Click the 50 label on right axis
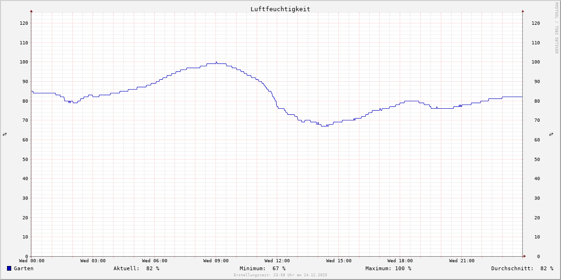 click(x=536, y=159)
